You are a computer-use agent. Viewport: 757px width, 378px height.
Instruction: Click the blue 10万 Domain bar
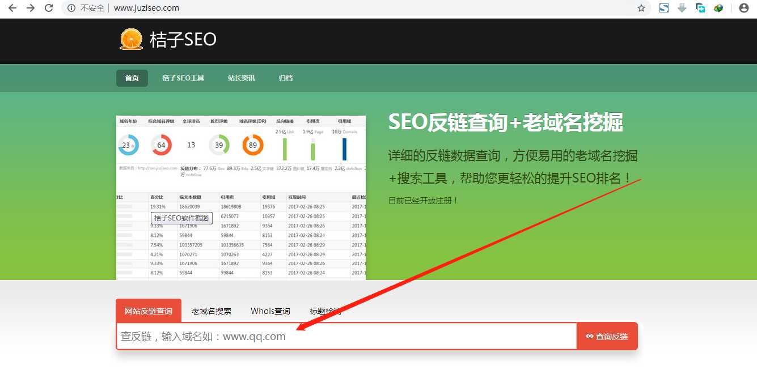344,148
